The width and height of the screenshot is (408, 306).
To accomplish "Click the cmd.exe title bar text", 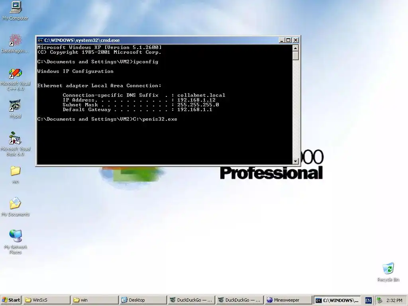I will [x=82, y=40].
